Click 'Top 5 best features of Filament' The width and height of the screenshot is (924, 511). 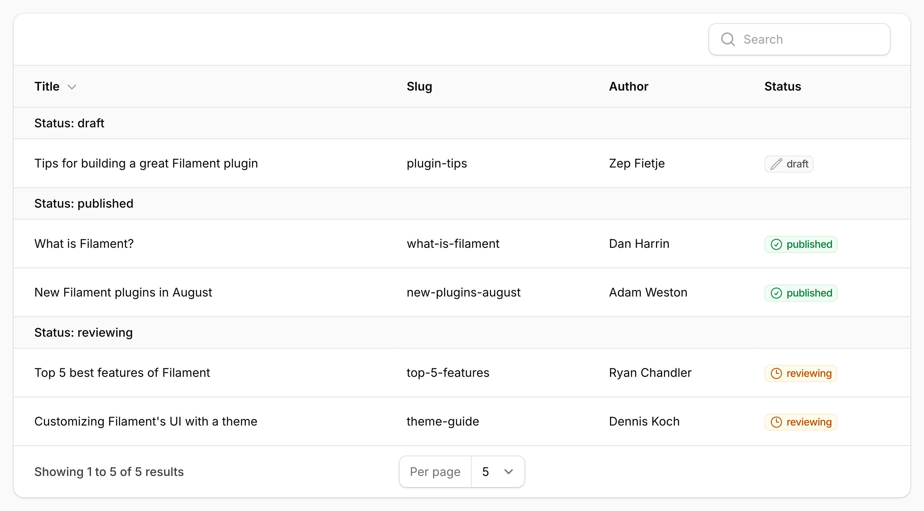point(122,373)
